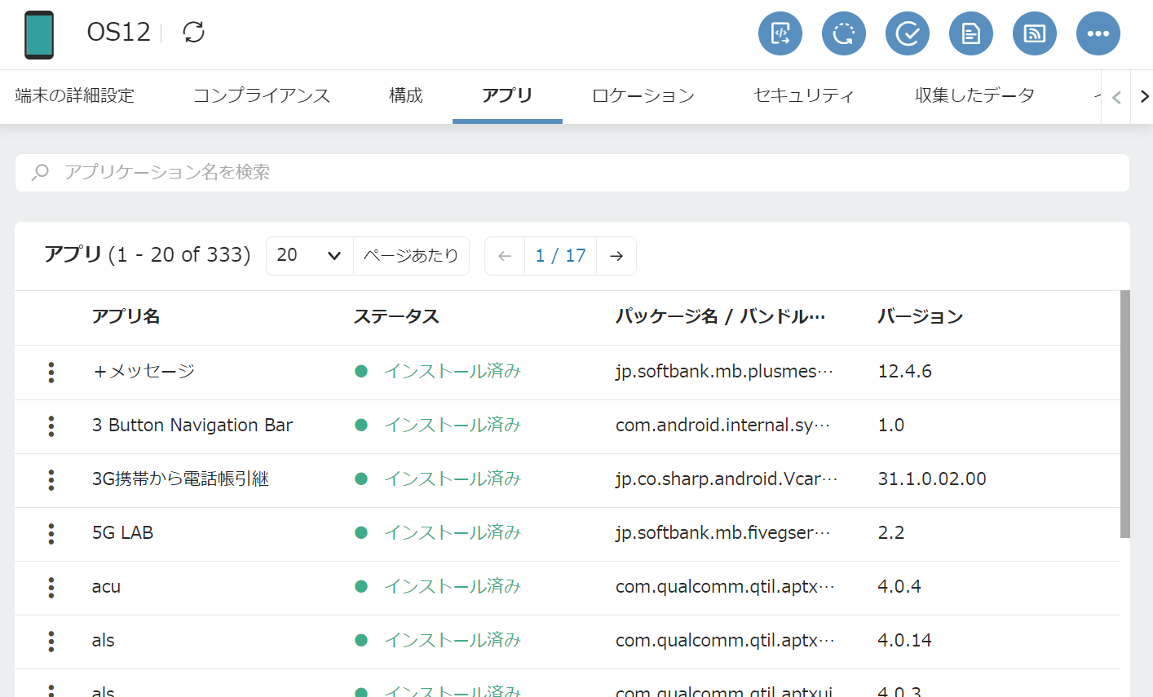Click the als app name with version 4.0.14

(103, 641)
